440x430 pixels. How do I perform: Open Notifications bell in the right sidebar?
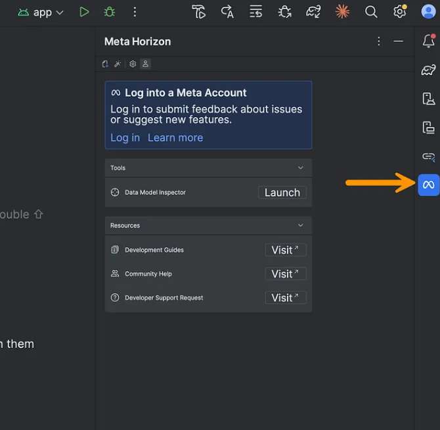[x=429, y=41]
